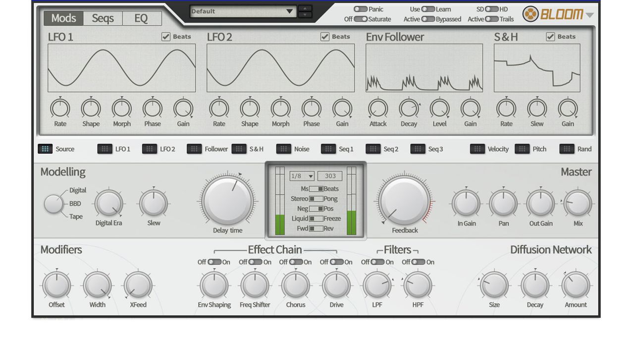Image resolution: width=634 pixels, height=356 pixels.
Task: Click the Master Pan knob
Action: pyautogui.click(x=503, y=203)
